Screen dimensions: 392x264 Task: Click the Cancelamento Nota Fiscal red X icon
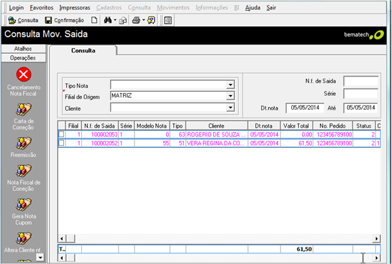[x=24, y=74]
